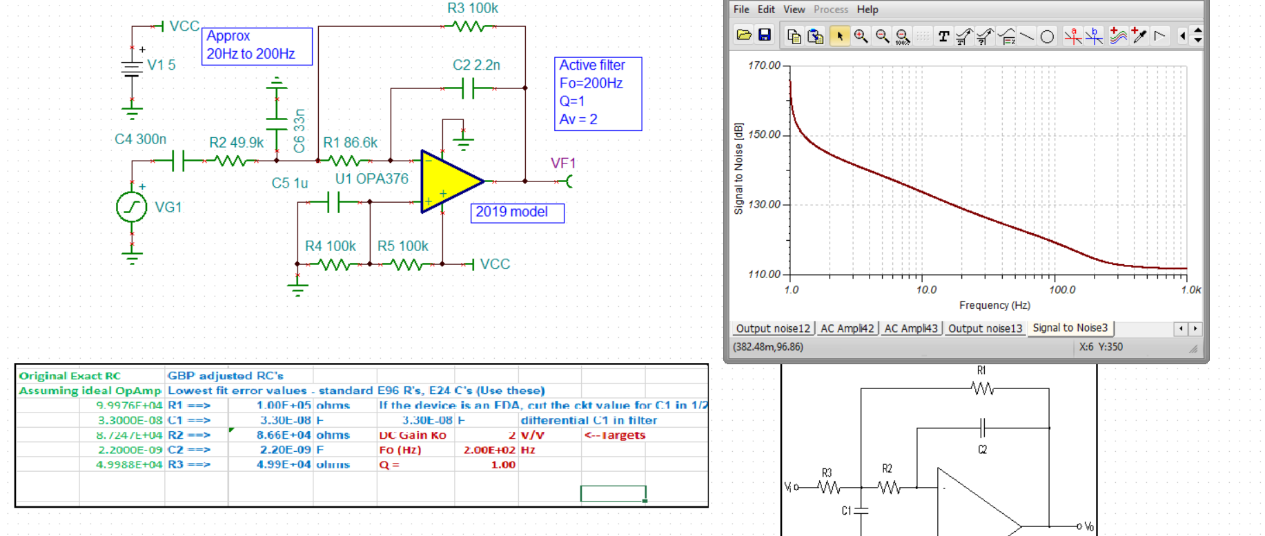Select the 'Approx 20Hz to 200Hz' note

(x=257, y=46)
